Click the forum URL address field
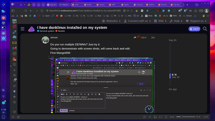Viewport: 215px width, 121px height. pyautogui.click(x=85, y=11)
